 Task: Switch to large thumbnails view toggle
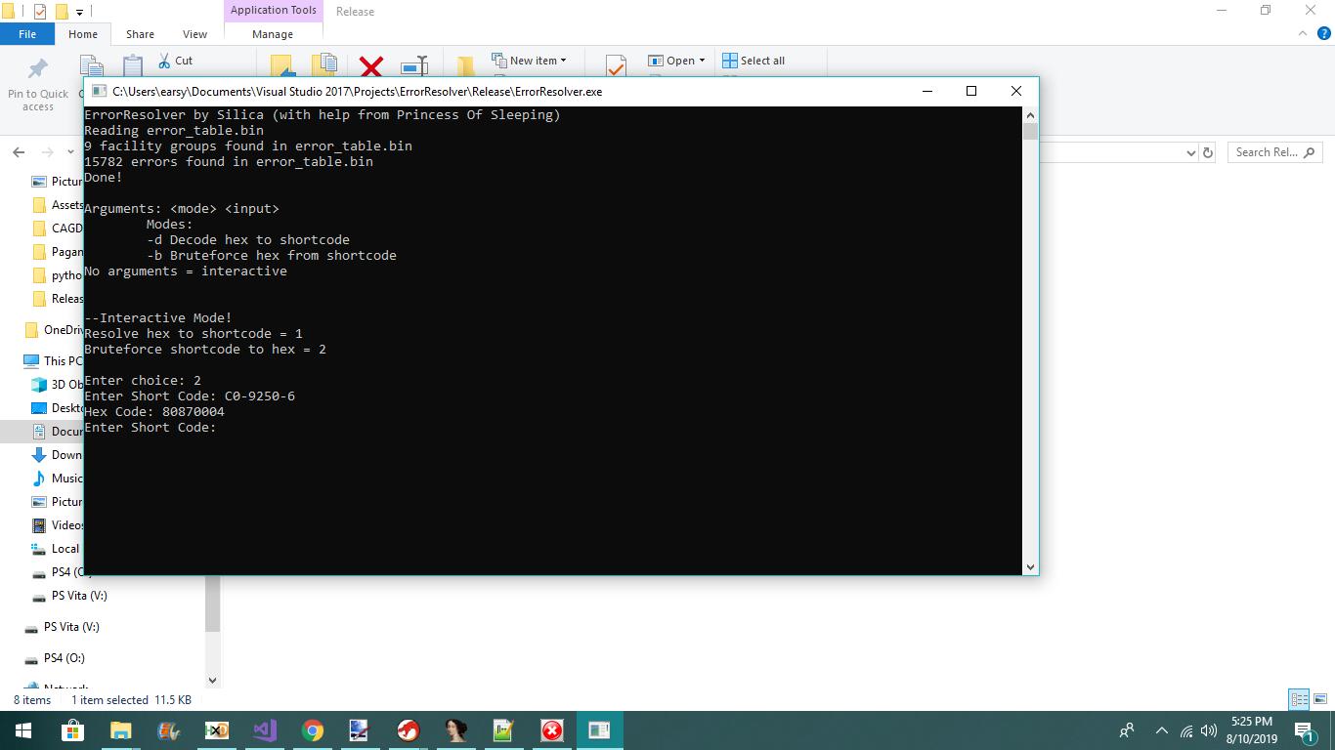pyautogui.click(x=1319, y=699)
